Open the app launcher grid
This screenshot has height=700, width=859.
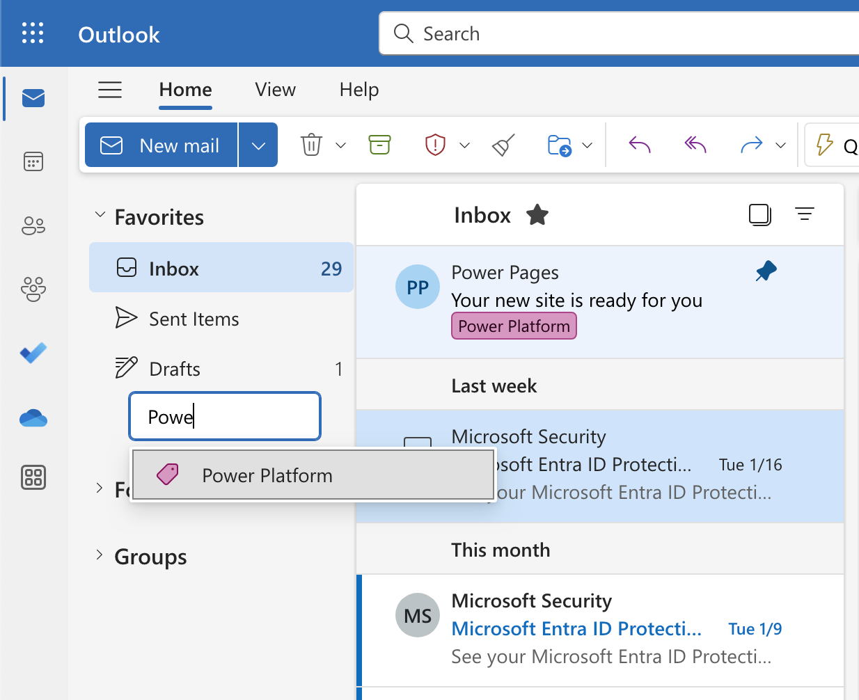click(x=33, y=33)
